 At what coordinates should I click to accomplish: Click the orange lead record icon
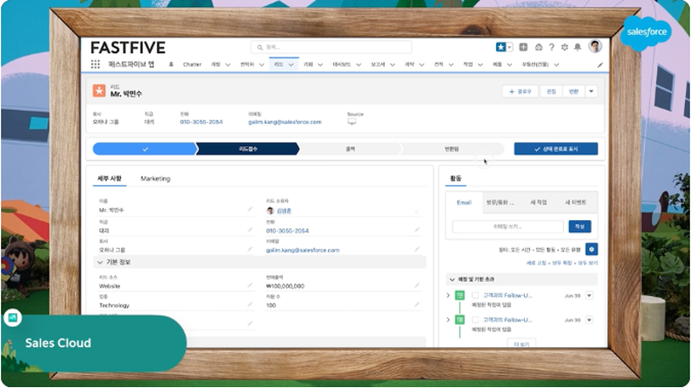pos(99,90)
